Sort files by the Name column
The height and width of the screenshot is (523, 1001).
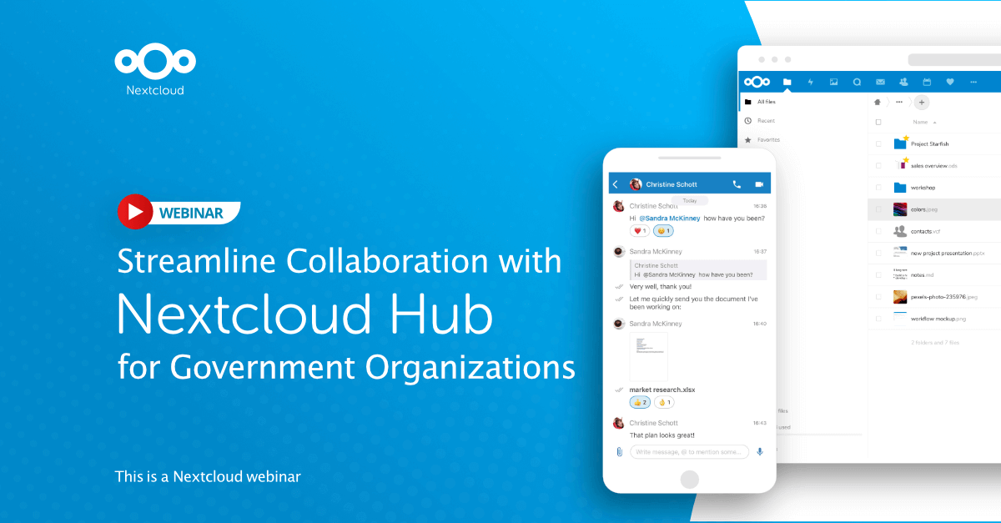click(x=920, y=123)
